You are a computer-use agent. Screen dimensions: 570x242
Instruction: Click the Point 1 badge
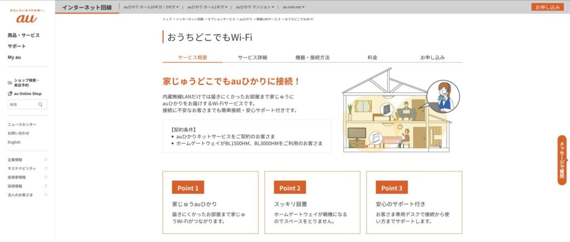coord(188,188)
